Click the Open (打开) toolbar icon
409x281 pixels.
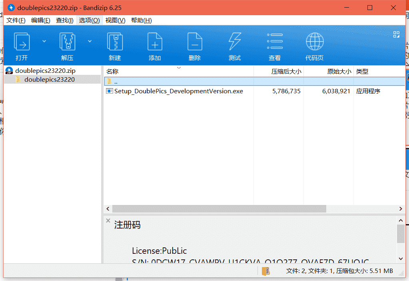coord(22,42)
